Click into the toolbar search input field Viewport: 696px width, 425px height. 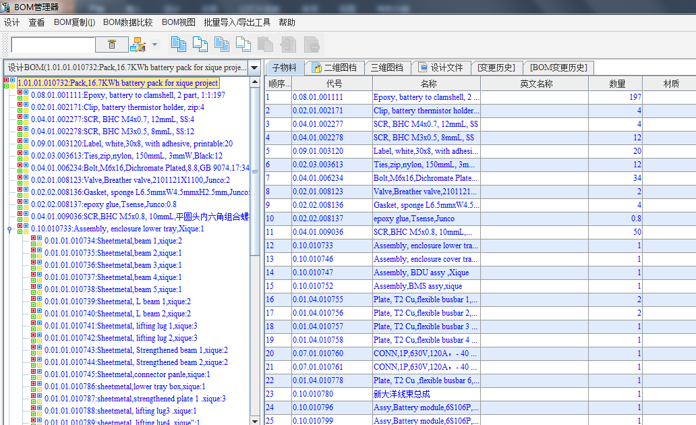[53, 45]
